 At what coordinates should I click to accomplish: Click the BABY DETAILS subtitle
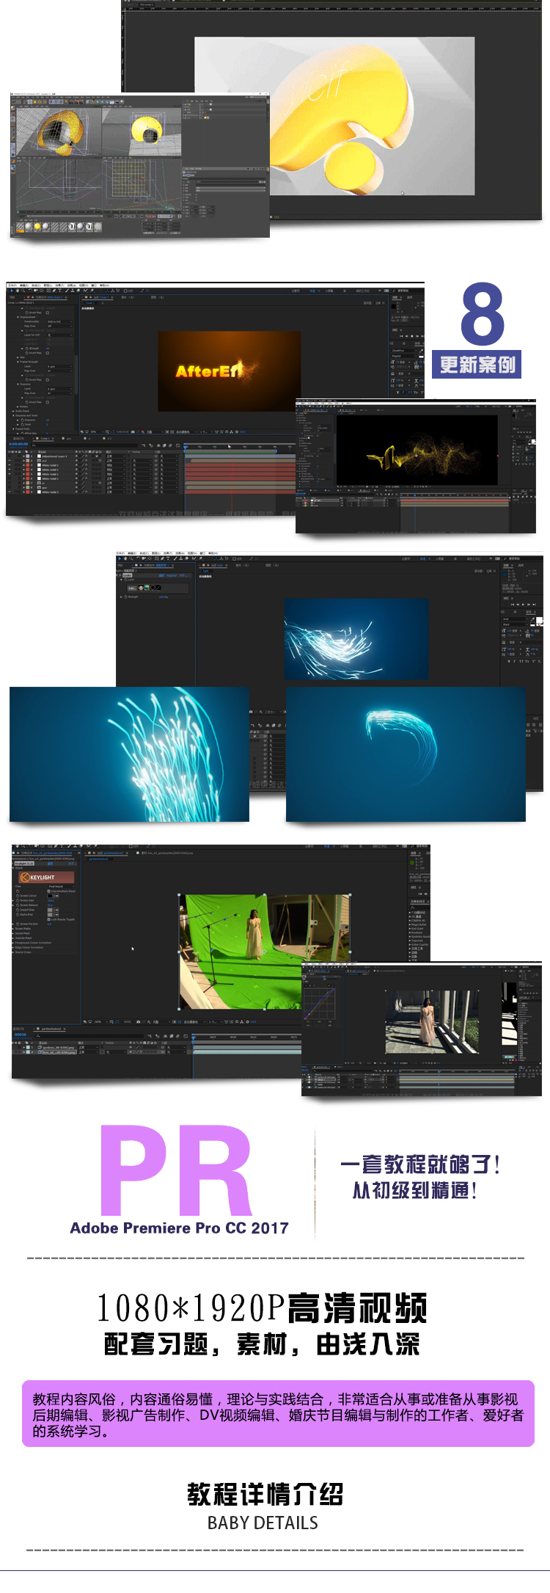click(263, 1523)
